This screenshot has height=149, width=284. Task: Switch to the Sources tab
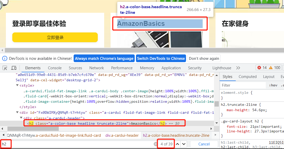(x=75, y=68)
